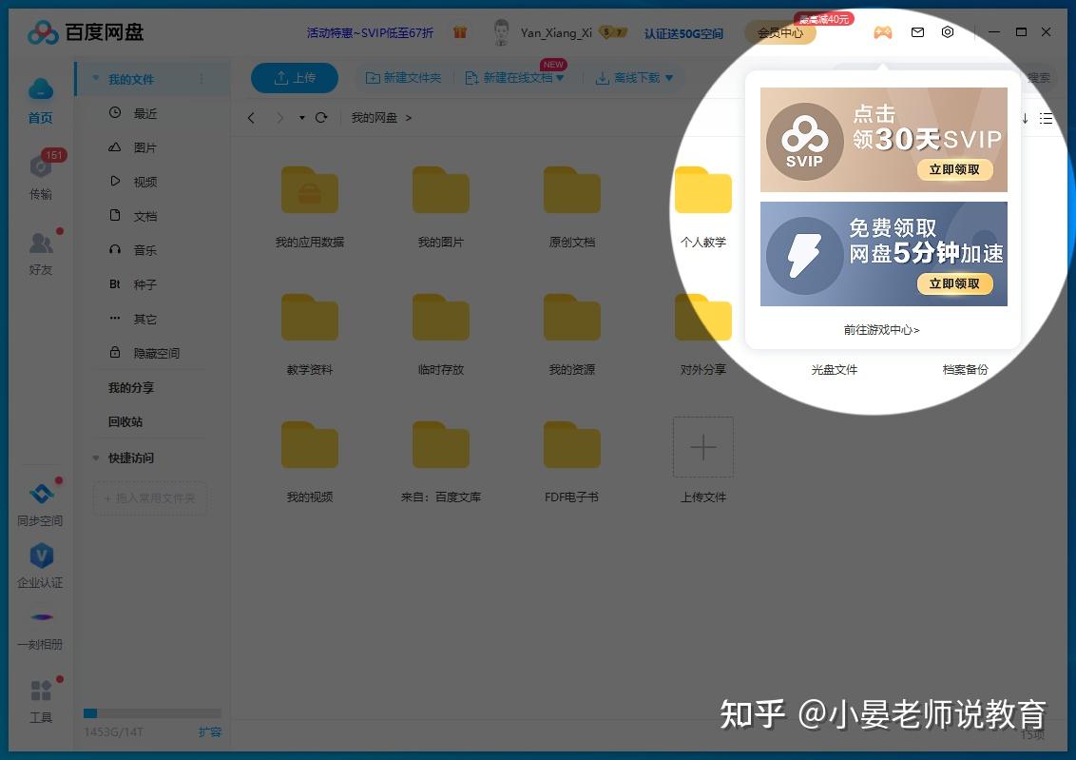Follow 前往游戏中心 link

click(882, 330)
